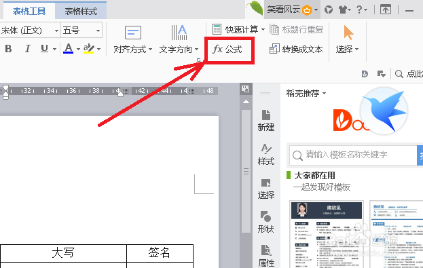Click the scrollbar up arrow

(246, 102)
